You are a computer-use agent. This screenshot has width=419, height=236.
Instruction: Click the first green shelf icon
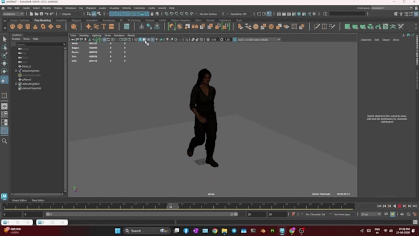[347, 26]
